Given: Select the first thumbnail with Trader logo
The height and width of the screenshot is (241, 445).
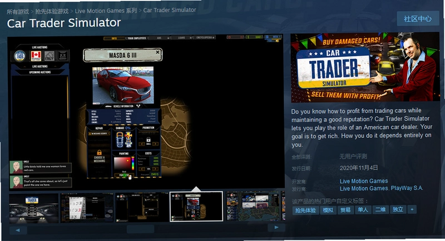Looking at the screenshot, I should click(34, 208).
